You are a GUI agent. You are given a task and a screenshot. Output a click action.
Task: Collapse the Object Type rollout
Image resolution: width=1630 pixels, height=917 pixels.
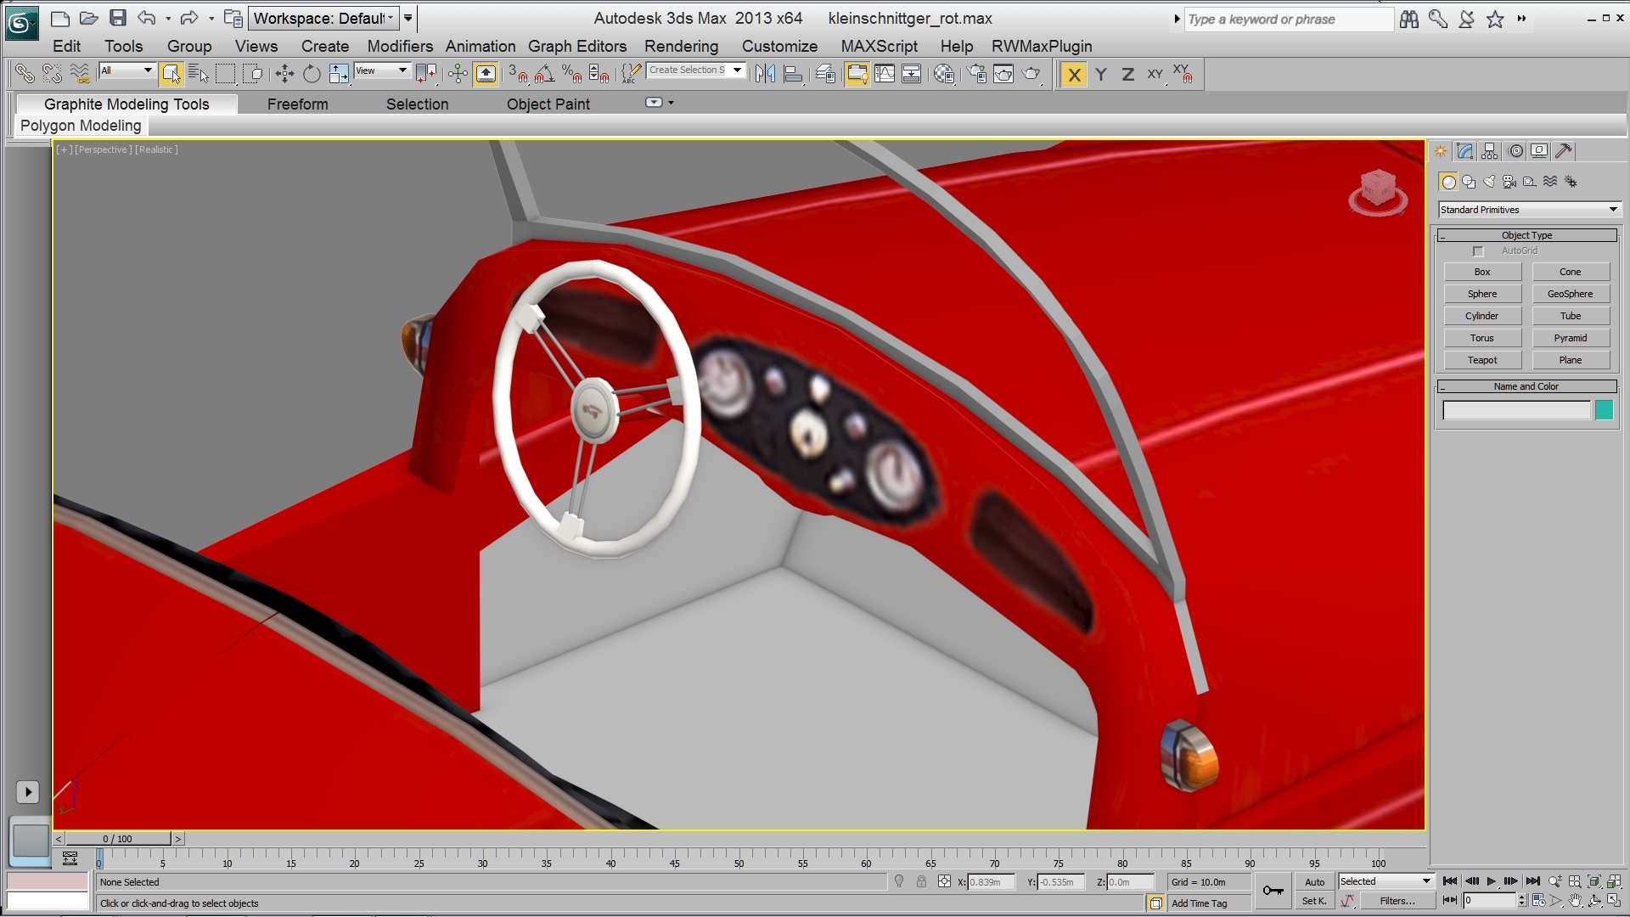1526,235
